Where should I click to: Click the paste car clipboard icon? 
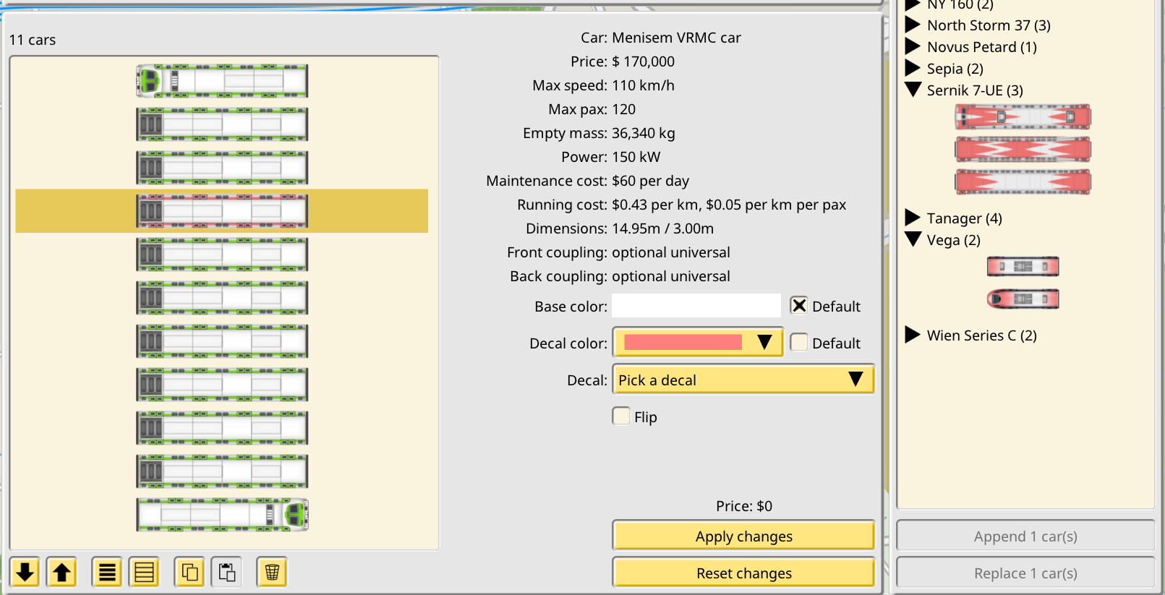227,573
